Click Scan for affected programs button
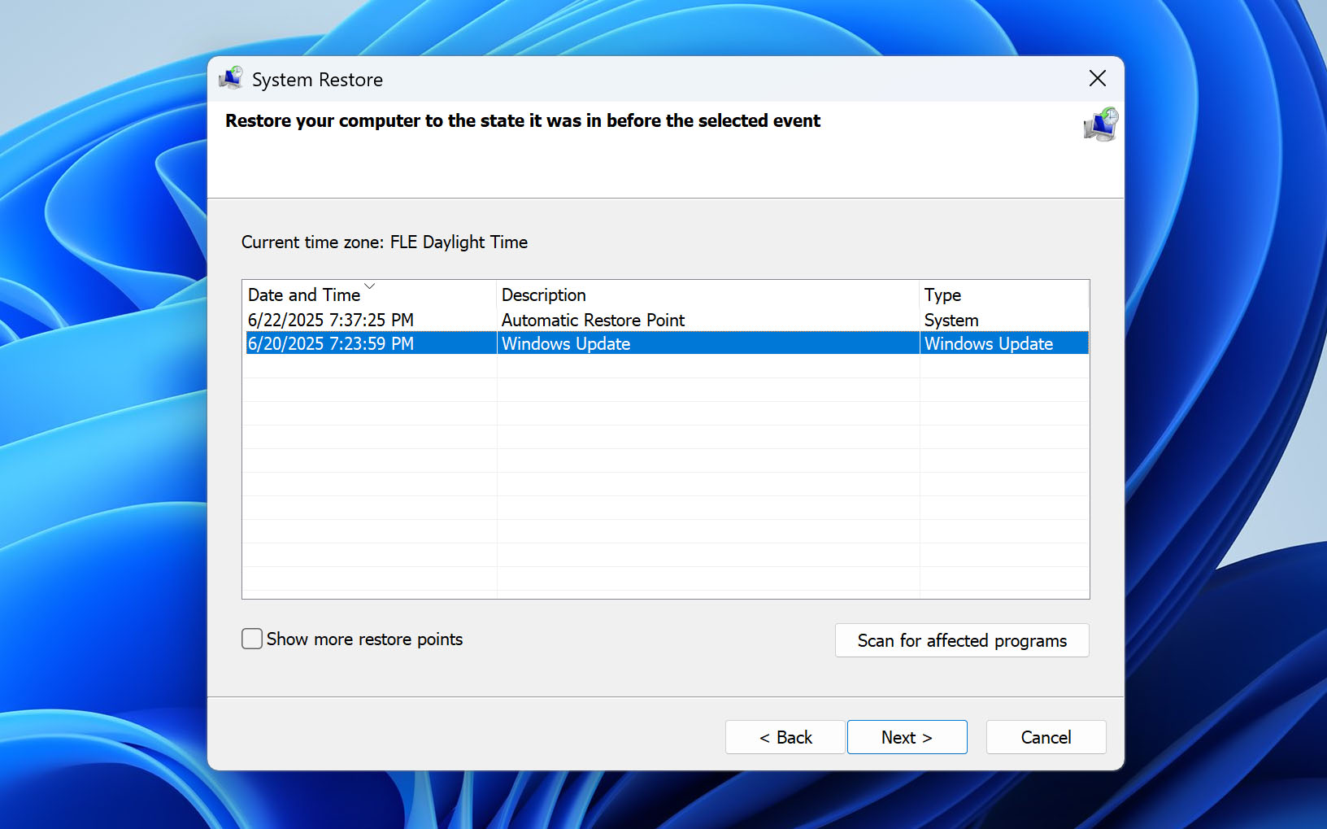This screenshot has width=1327, height=829. coord(962,640)
